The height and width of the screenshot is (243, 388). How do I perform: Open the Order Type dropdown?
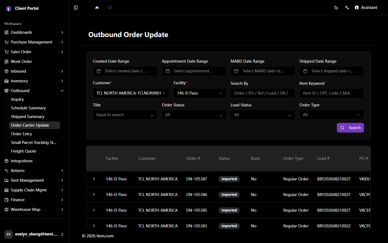click(332, 115)
